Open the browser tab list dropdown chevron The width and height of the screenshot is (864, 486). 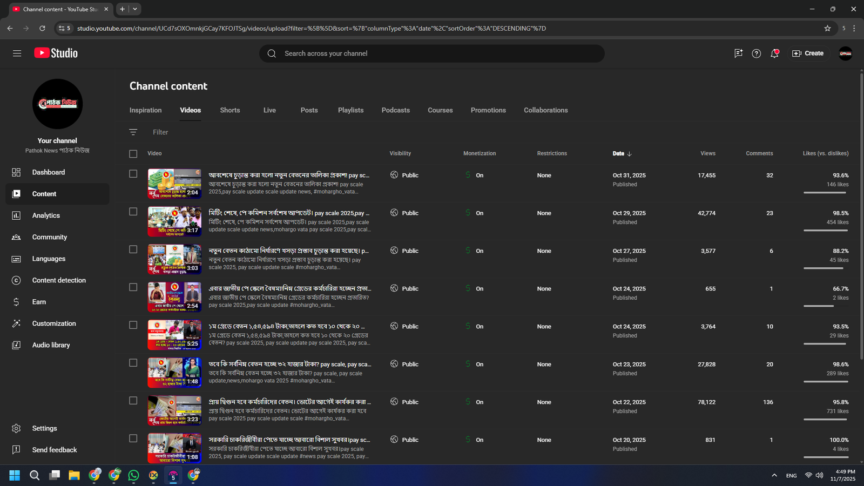(x=135, y=9)
